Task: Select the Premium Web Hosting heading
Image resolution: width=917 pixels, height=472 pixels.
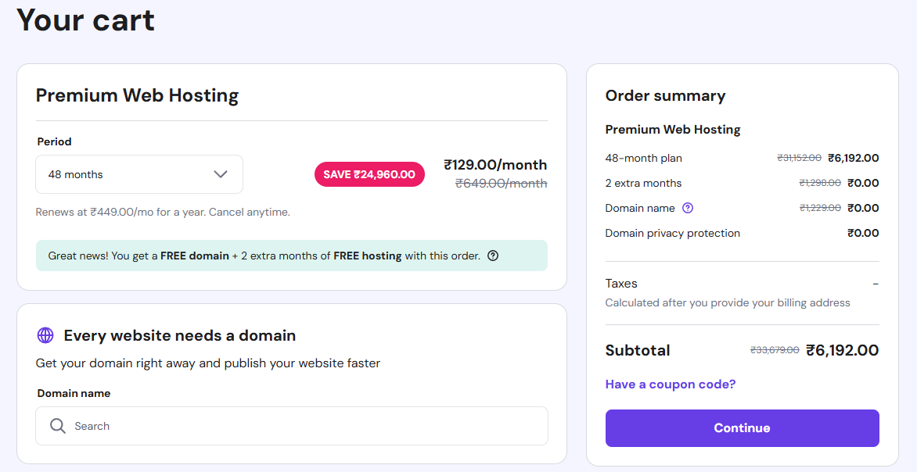Action: [137, 95]
